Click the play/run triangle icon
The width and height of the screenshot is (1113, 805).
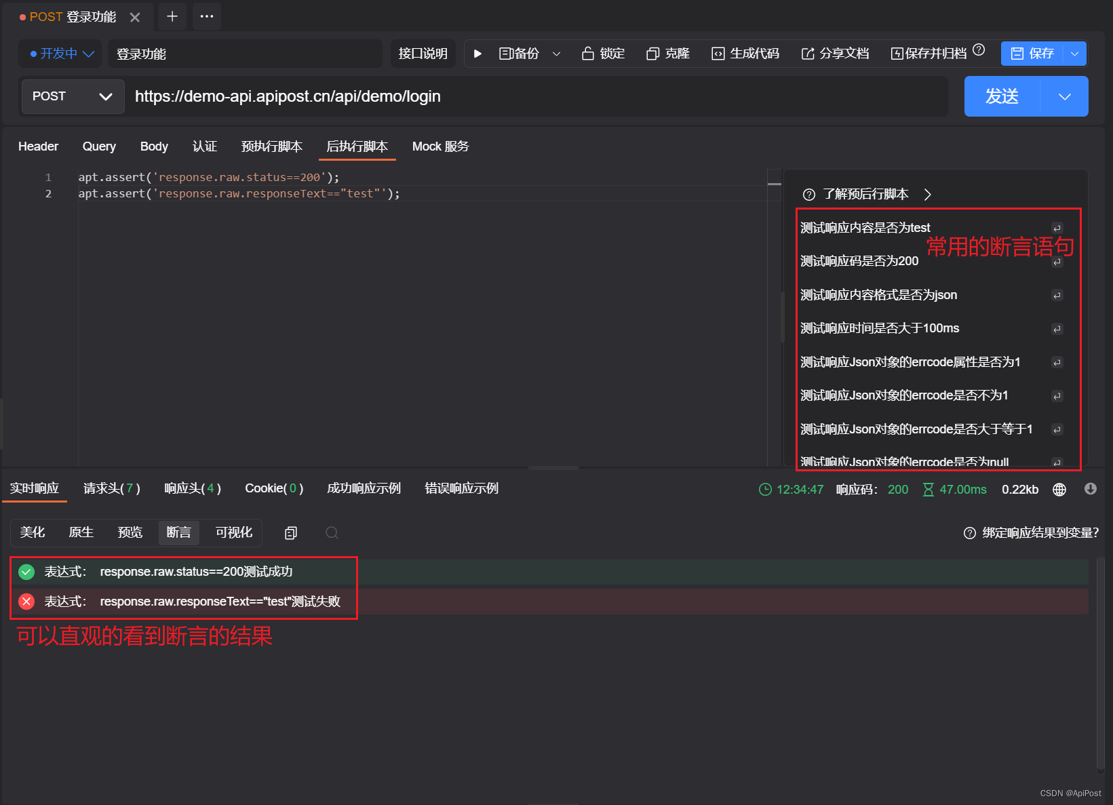(477, 54)
